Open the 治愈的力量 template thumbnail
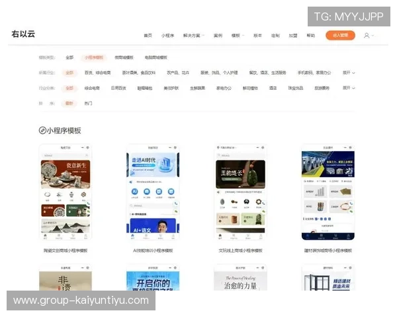This screenshot has height=317, width=397. click(x=240, y=277)
